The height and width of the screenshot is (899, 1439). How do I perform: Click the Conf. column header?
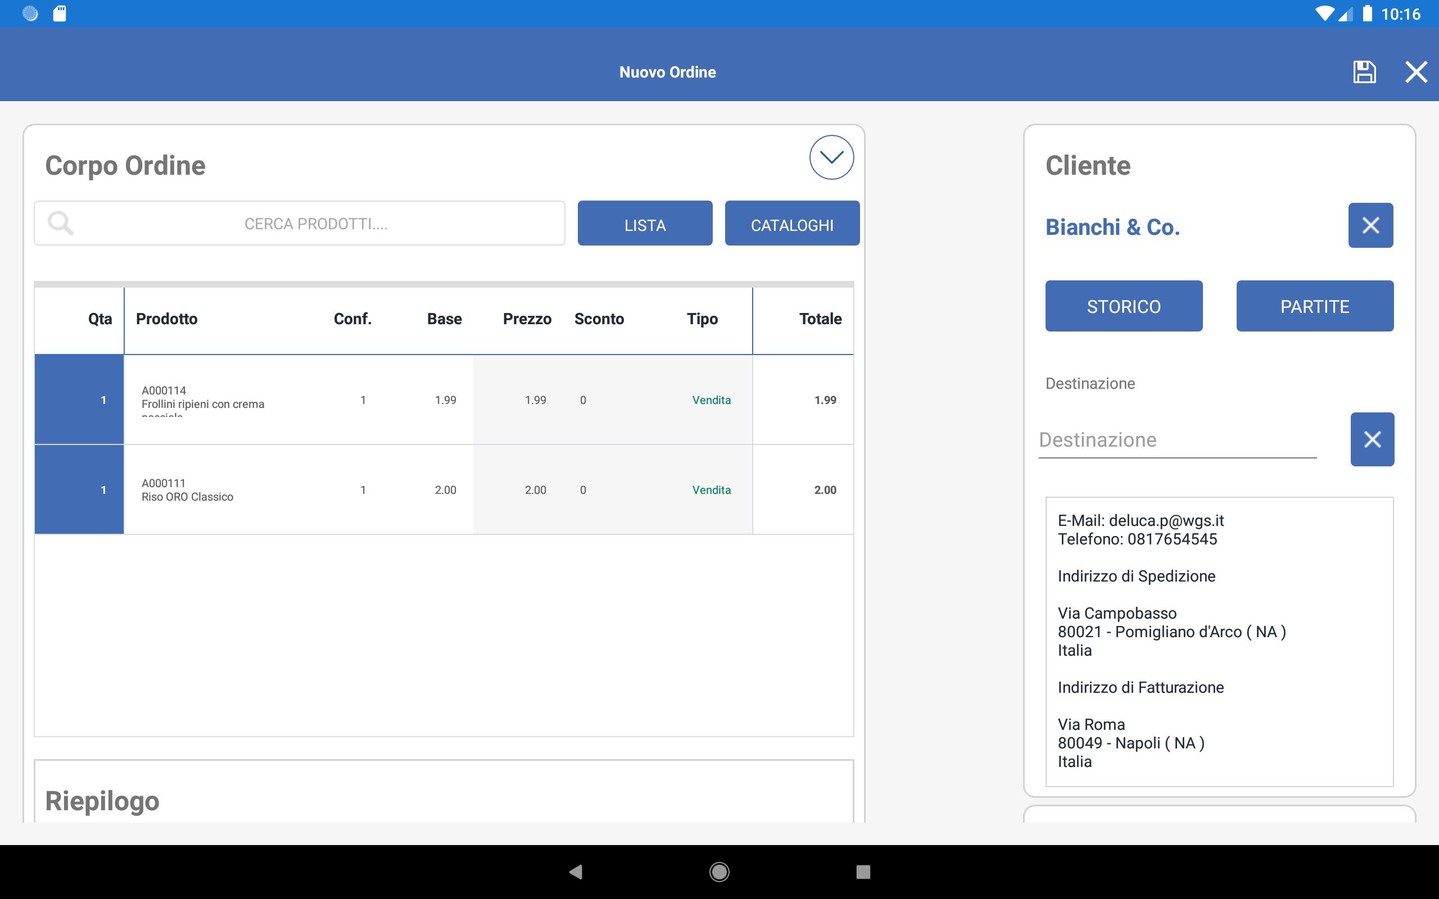click(352, 319)
